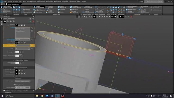174x98 pixels.
Task: Select the Каркас и поверхности toolset
Action: coord(5,10)
